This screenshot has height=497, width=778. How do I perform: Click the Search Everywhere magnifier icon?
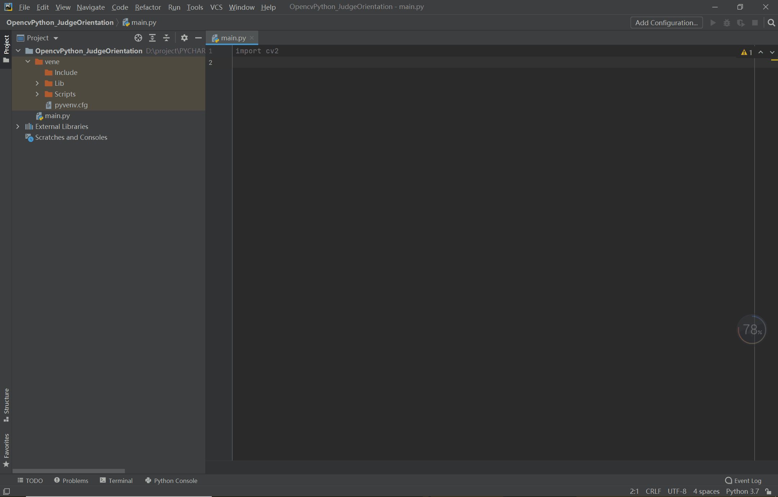click(x=771, y=23)
